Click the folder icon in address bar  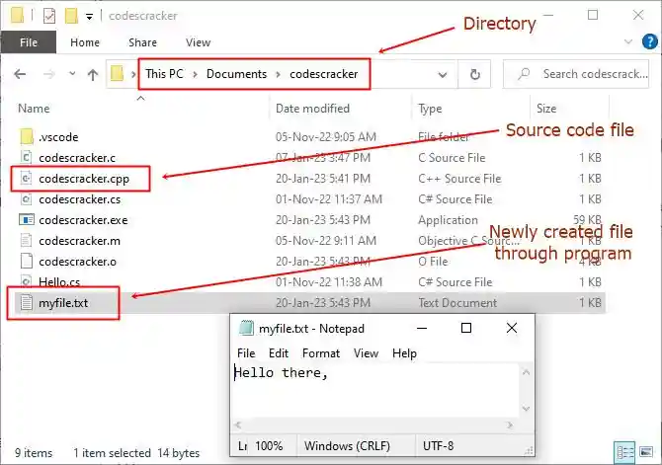[x=117, y=73]
